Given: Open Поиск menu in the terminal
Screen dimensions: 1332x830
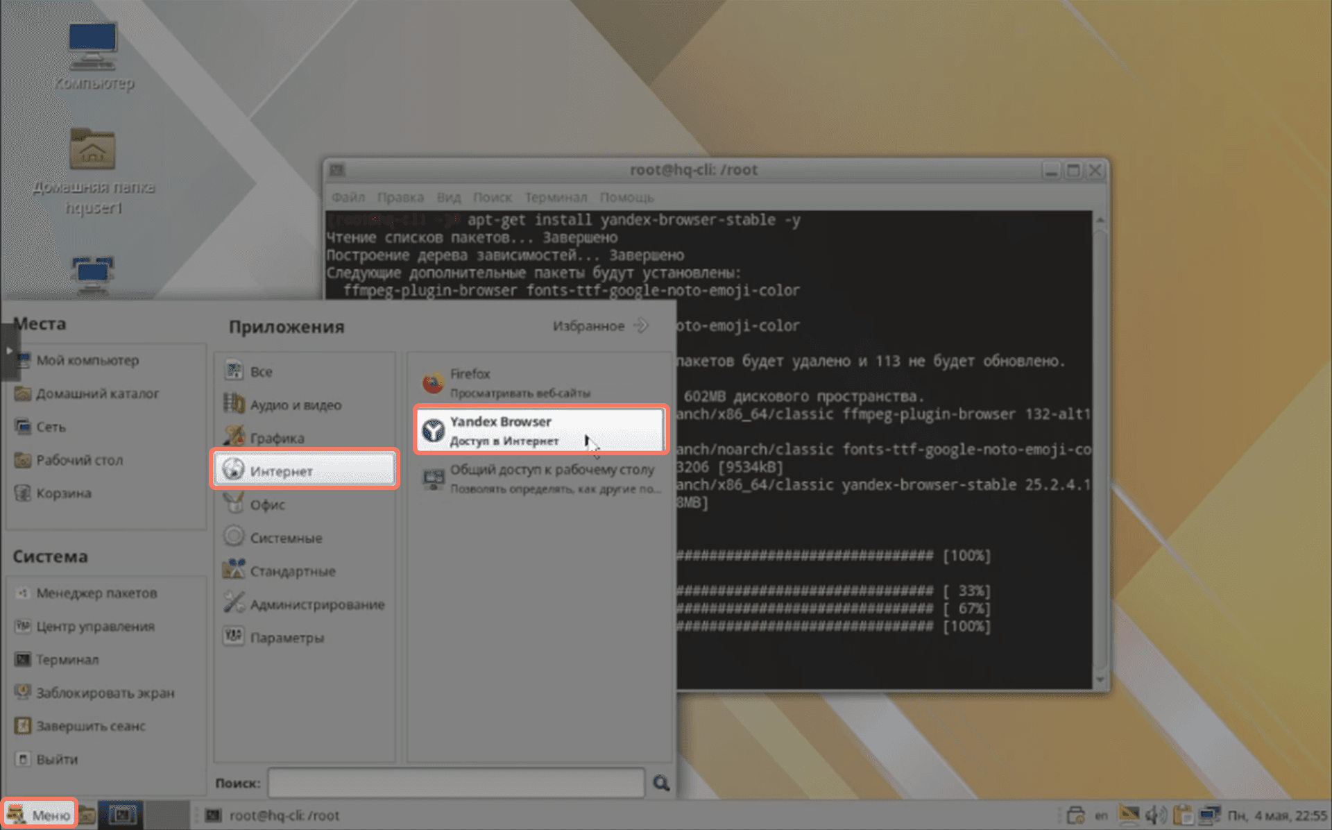Looking at the screenshot, I should 492,197.
